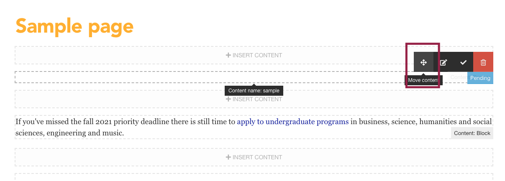
Task: Click the Sample page heading
Action: click(74, 26)
